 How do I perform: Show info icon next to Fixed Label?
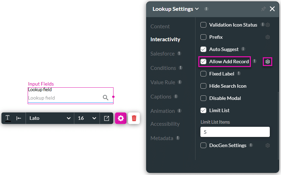[239, 73]
